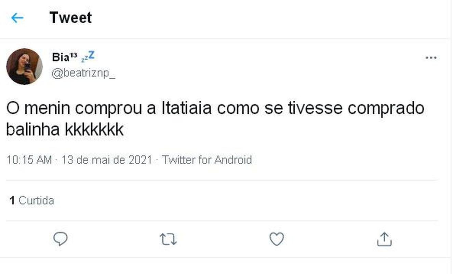Click the superscript 13 in the display name
453x274 pixels.
[74, 55]
